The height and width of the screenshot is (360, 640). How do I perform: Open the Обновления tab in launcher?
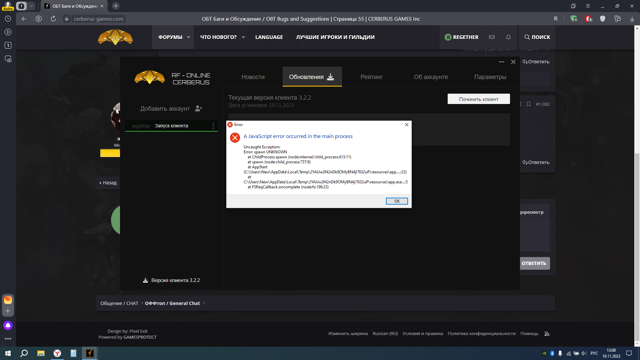click(x=312, y=77)
